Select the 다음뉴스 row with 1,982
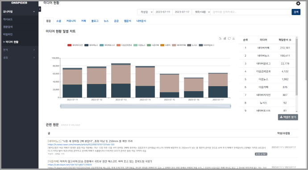The width and height of the screenshot is (308, 170). pos(267,79)
